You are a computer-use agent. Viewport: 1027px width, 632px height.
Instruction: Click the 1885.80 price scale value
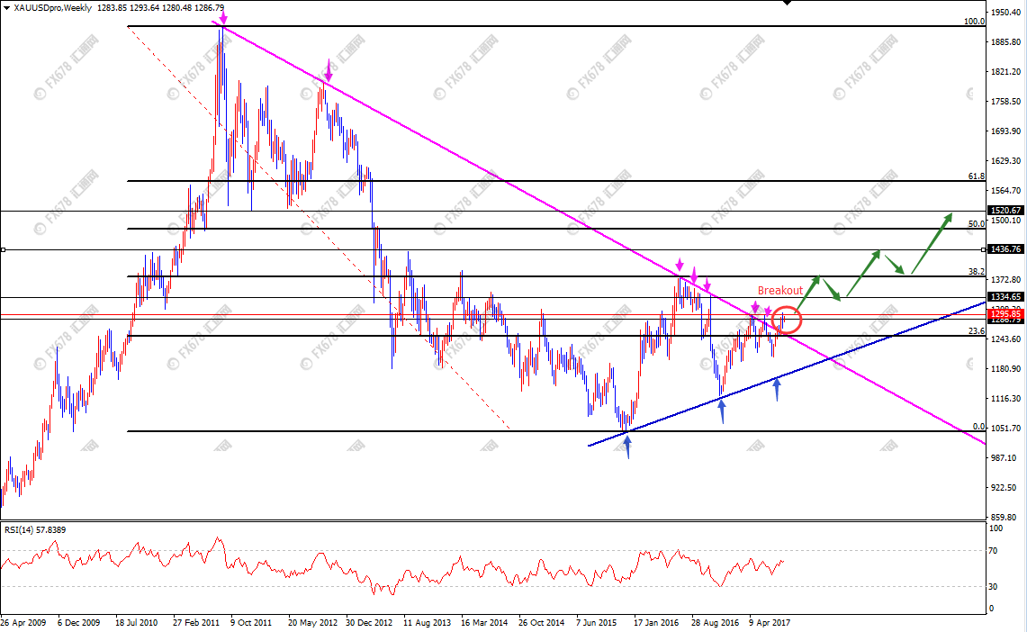1006,42
